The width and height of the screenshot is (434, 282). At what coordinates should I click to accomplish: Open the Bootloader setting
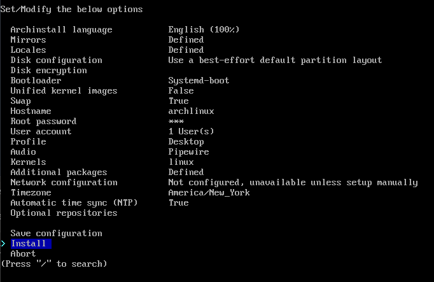point(36,81)
